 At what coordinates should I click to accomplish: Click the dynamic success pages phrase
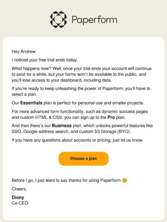coord(125,111)
